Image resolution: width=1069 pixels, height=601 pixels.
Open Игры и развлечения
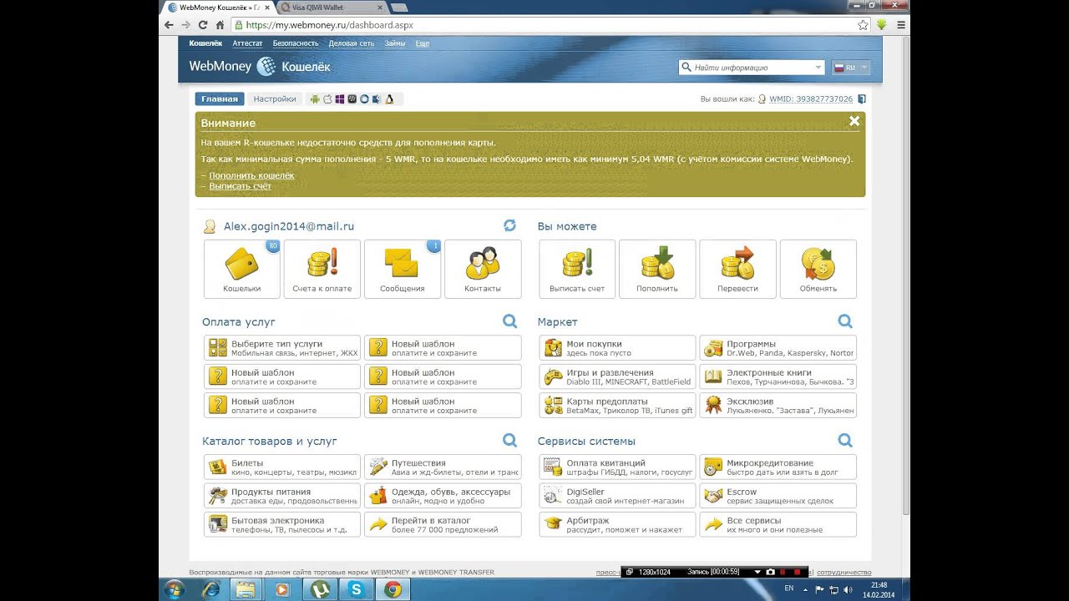click(x=617, y=376)
